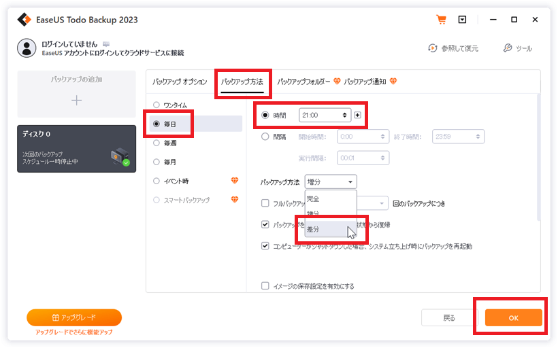This screenshot has width=558, height=348.
Task: Open the バックアップフォルダー tab
Action: click(304, 82)
